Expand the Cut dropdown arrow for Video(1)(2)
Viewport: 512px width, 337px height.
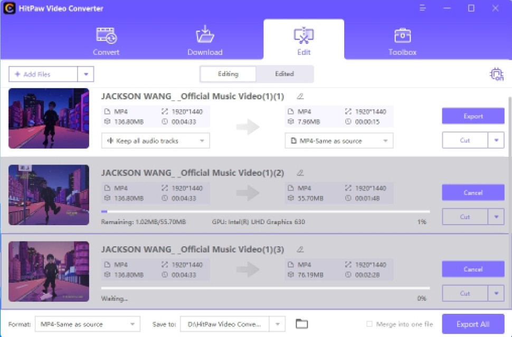click(496, 217)
